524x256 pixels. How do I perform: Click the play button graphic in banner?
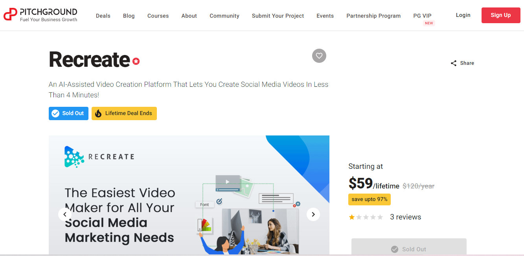[x=228, y=182]
